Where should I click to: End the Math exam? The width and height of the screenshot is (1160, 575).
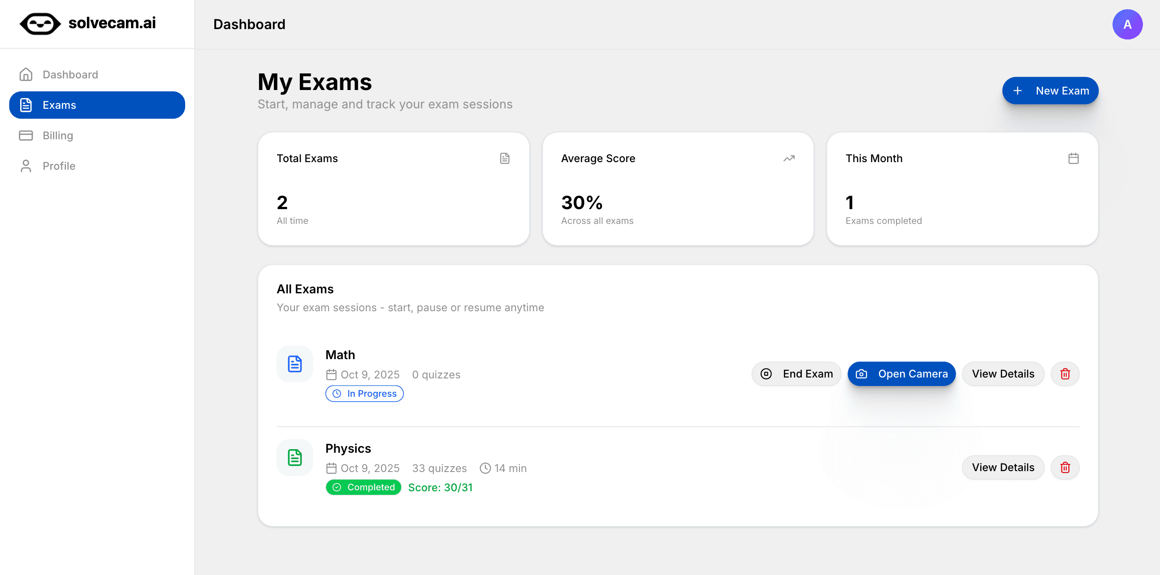(796, 374)
